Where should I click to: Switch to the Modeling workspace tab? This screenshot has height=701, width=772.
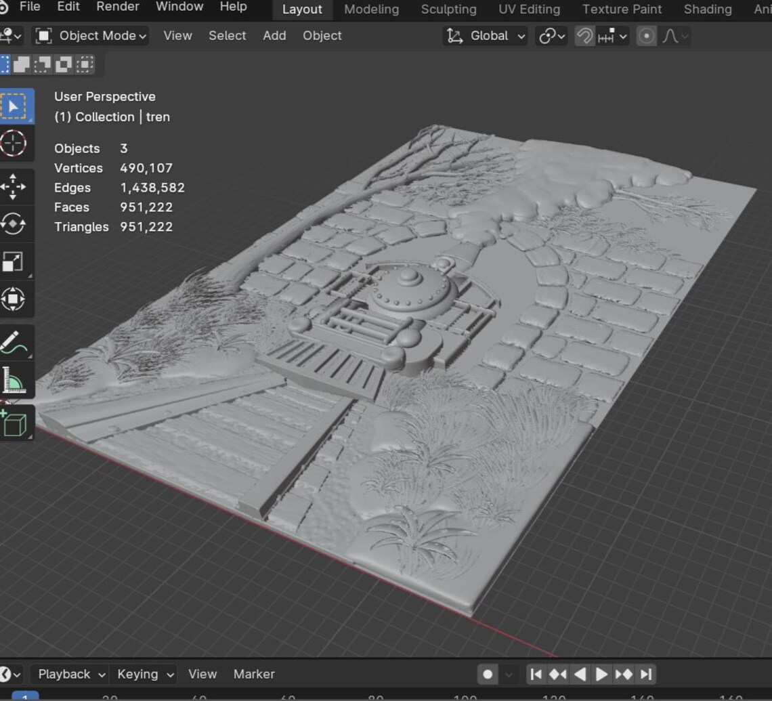point(371,9)
